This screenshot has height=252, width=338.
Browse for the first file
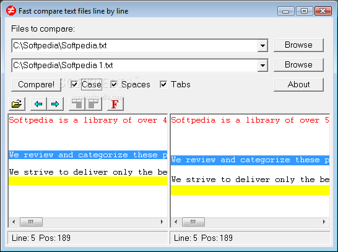tap(298, 45)
